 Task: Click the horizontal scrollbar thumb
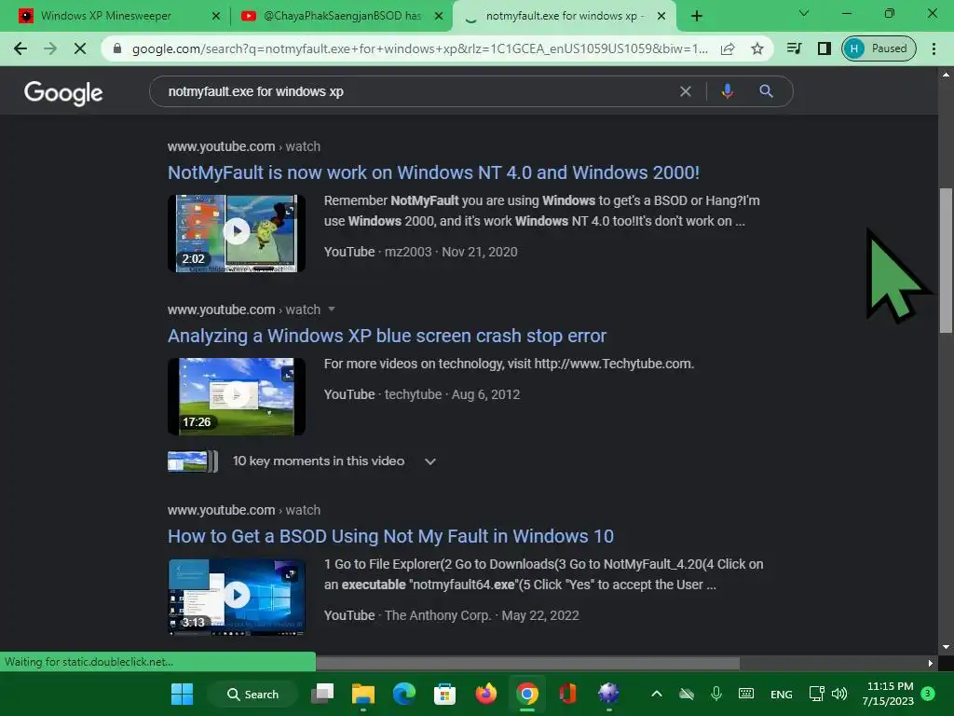[527, 663]
